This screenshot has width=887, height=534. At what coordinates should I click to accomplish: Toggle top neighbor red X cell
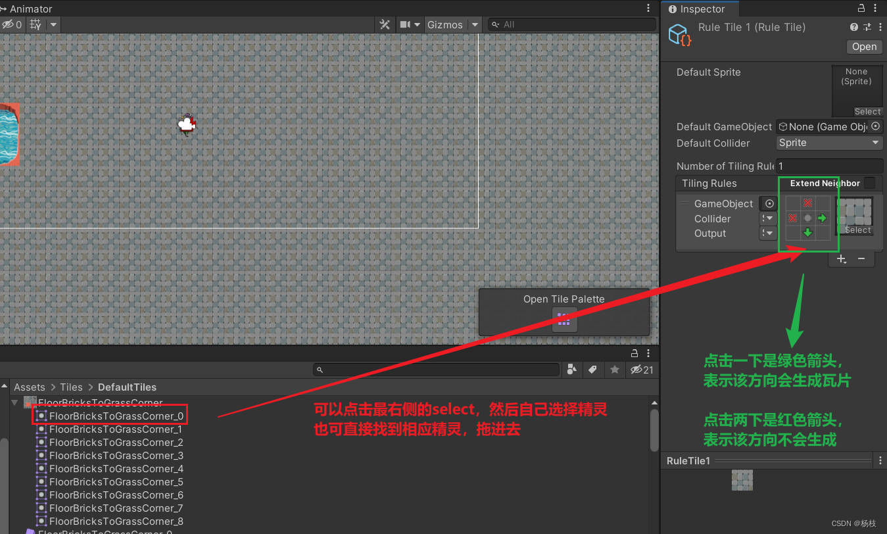click(808, 203)
